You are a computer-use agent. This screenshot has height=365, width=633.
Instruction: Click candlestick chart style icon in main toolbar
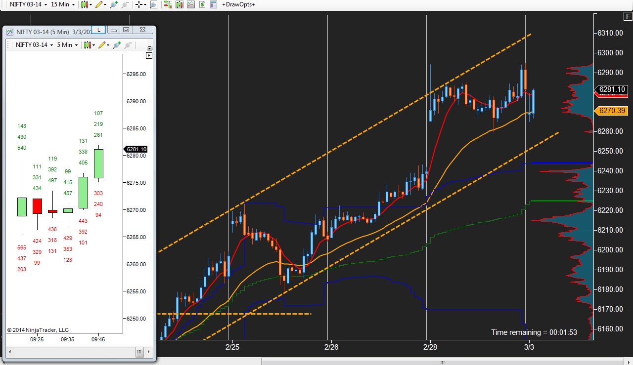[85, 4]
